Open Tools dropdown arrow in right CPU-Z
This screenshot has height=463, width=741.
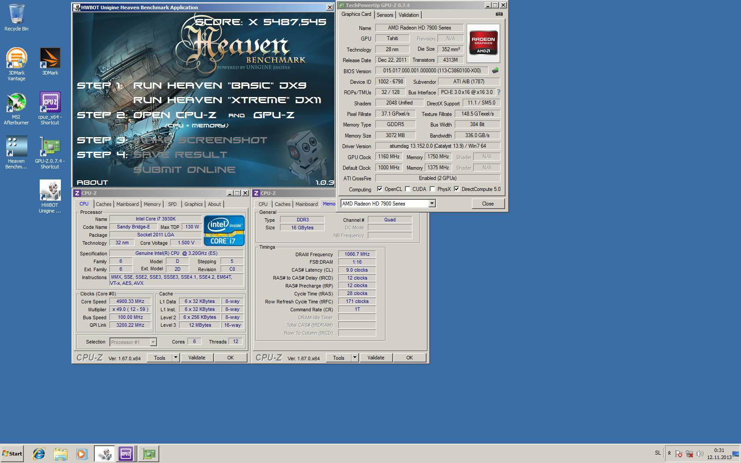pos(355,358)
